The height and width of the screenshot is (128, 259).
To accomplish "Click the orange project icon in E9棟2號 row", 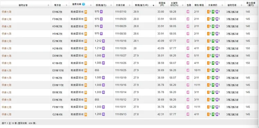I will [x=86, y=12].
